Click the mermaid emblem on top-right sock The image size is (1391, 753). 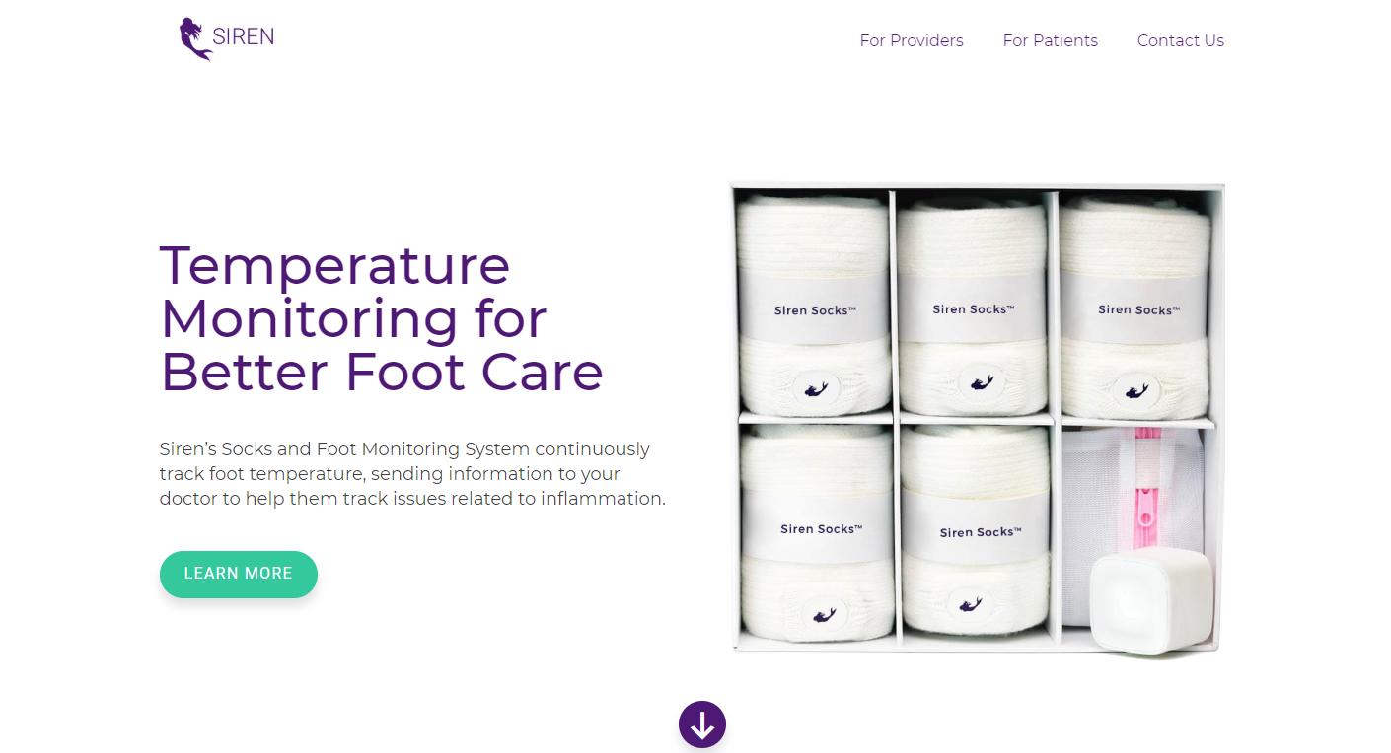[x=1135, y=391]
